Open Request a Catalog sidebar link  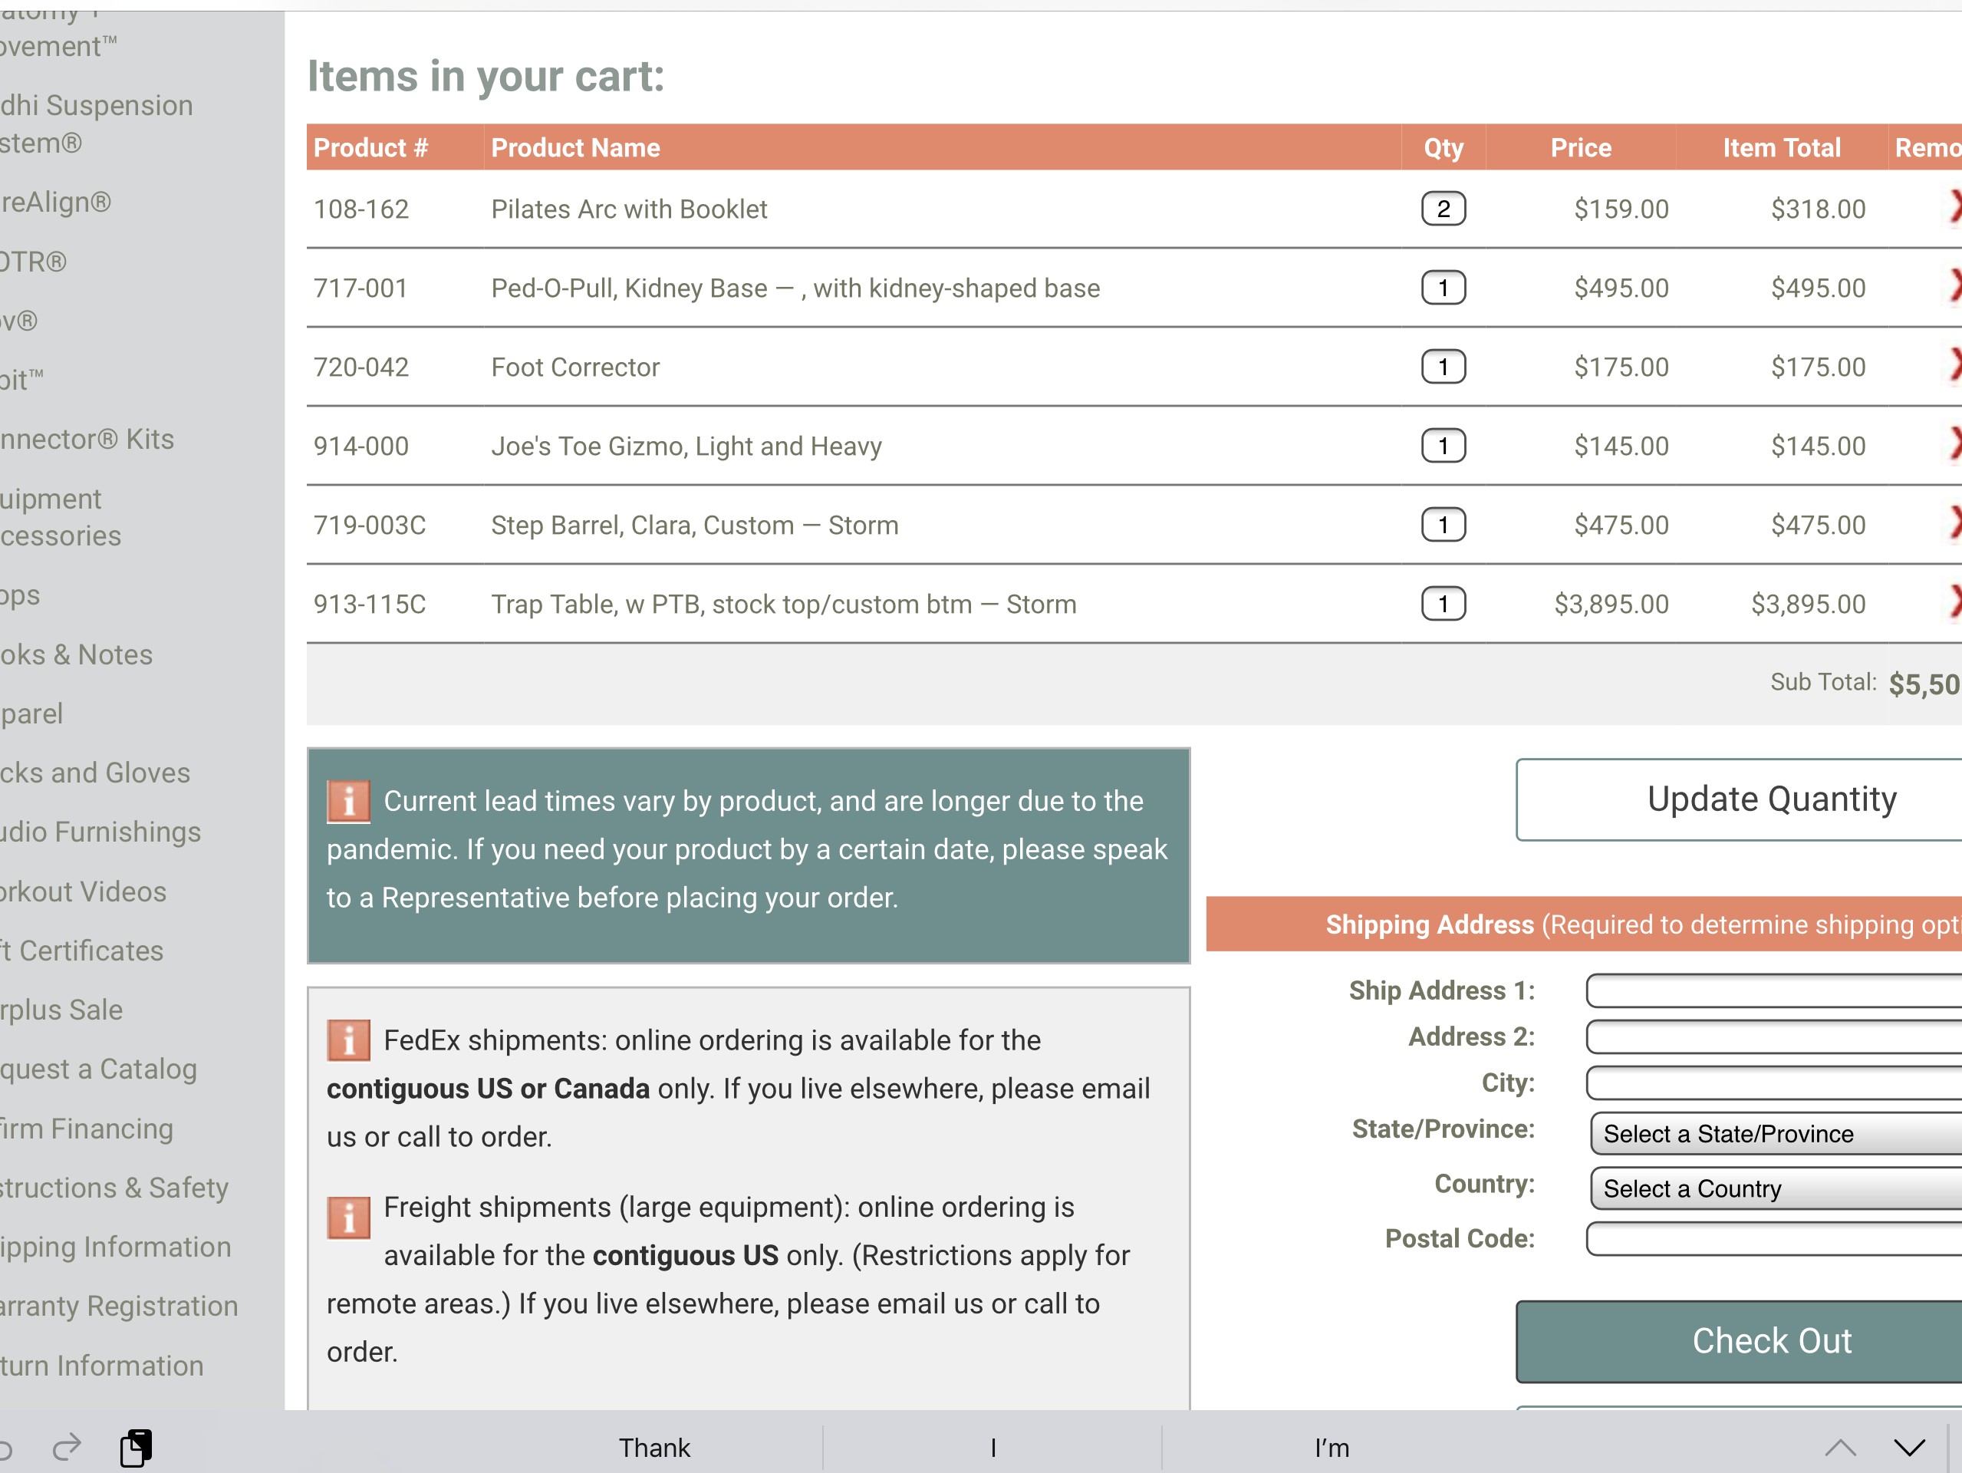(98, 1069)
